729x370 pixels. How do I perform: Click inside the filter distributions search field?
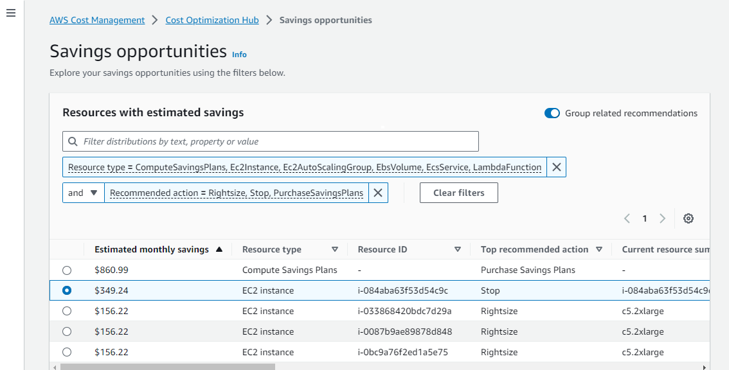(270, 141)
